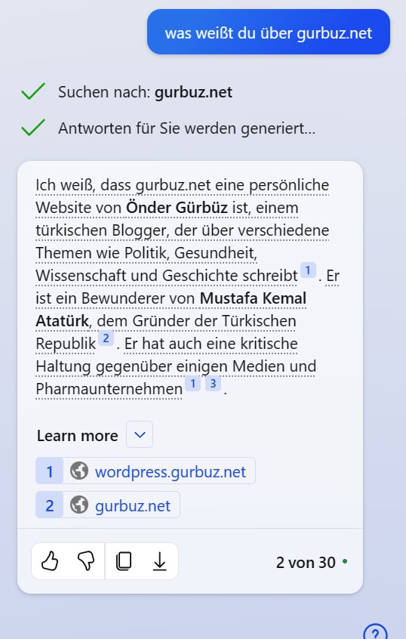Open the help question mark icon
Screen dimensions: 406x639
click(375, 631)
